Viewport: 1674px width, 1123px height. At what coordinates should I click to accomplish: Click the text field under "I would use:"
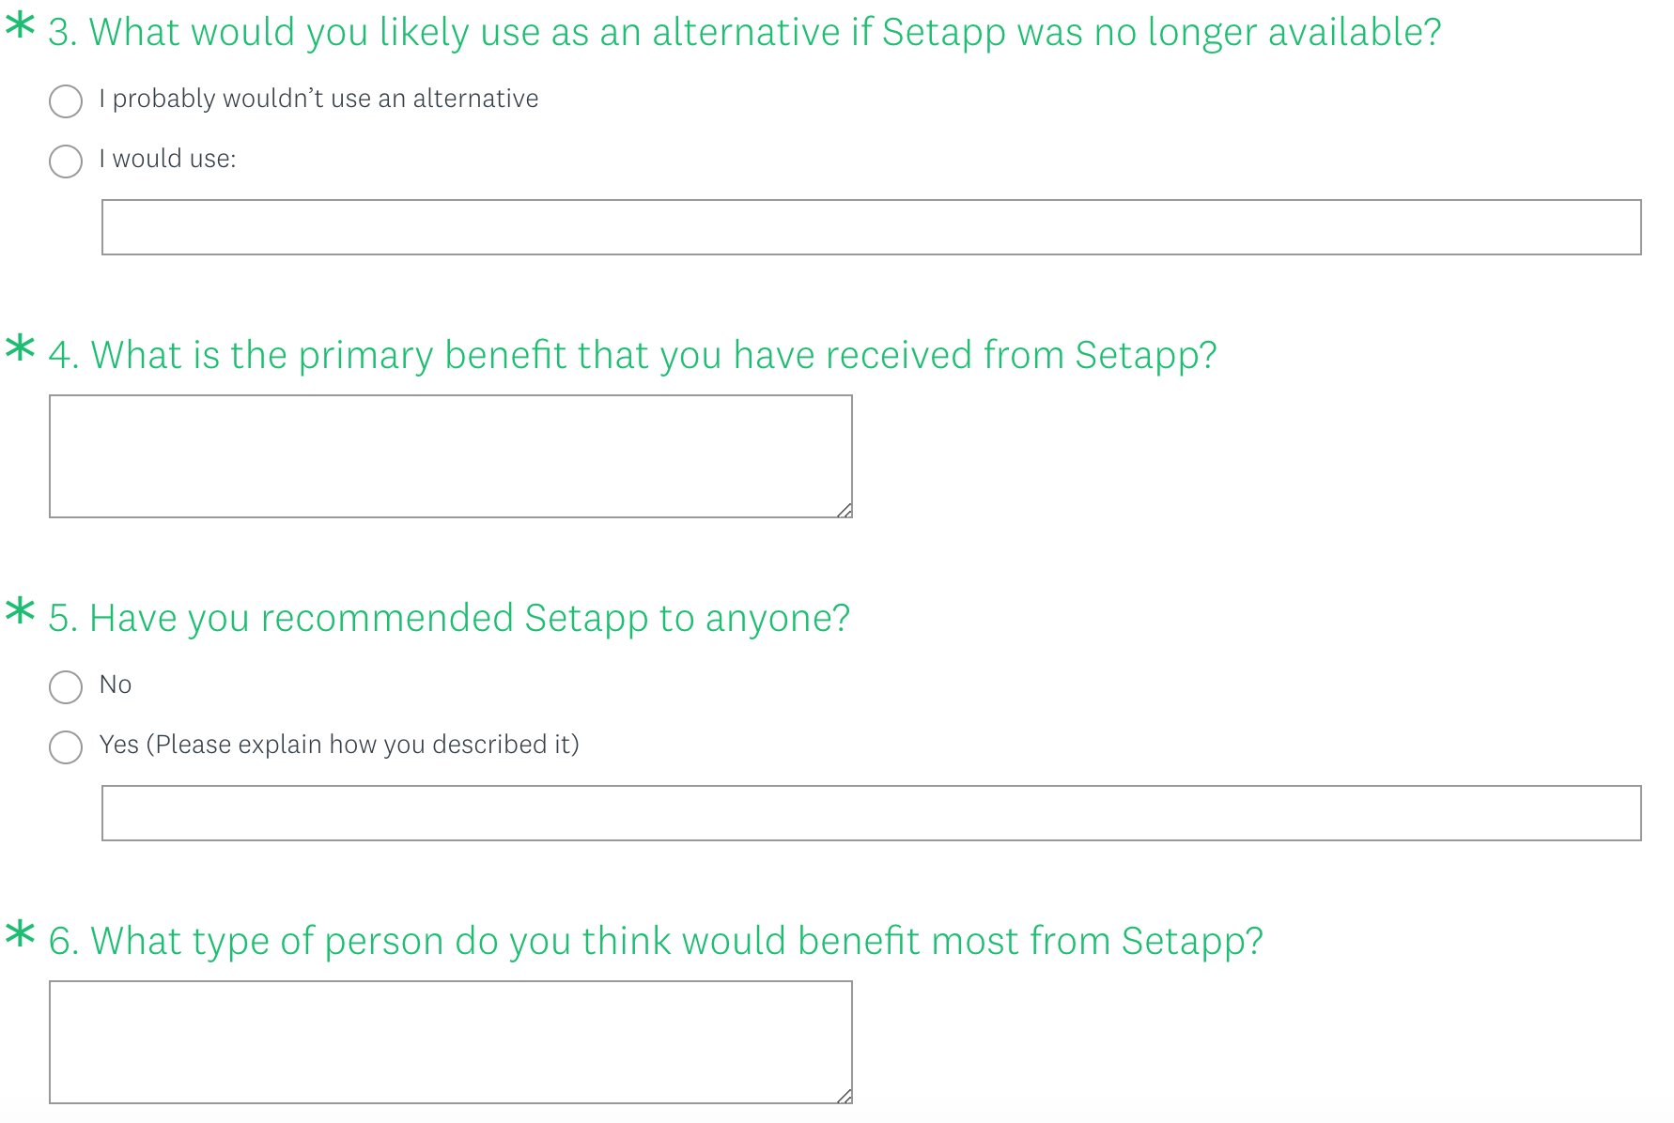point(871,227)
